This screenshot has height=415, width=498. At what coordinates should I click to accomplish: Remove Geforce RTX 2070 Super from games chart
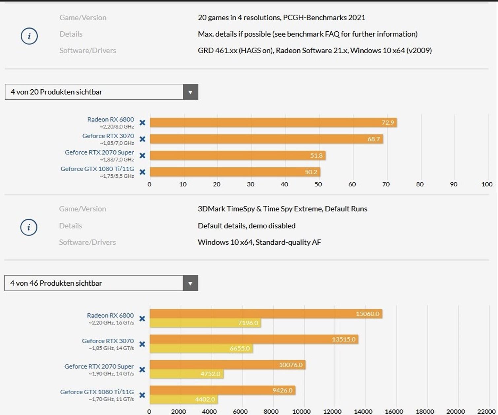click(x=142, y=156)
